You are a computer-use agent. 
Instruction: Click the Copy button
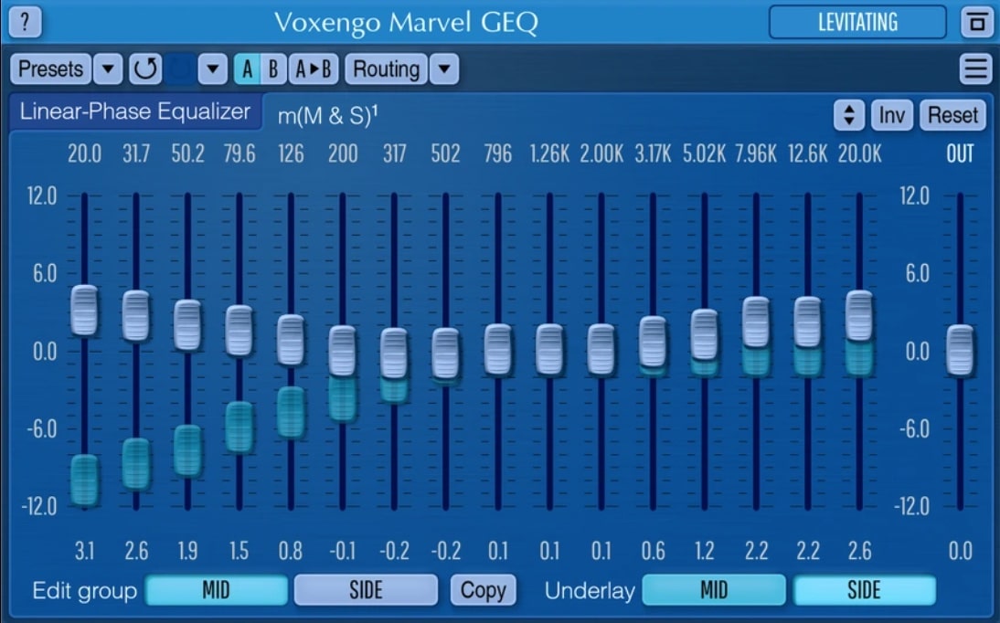[x=484, y=590]
